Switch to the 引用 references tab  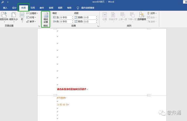pyautogui.click(x=32, y=8)
